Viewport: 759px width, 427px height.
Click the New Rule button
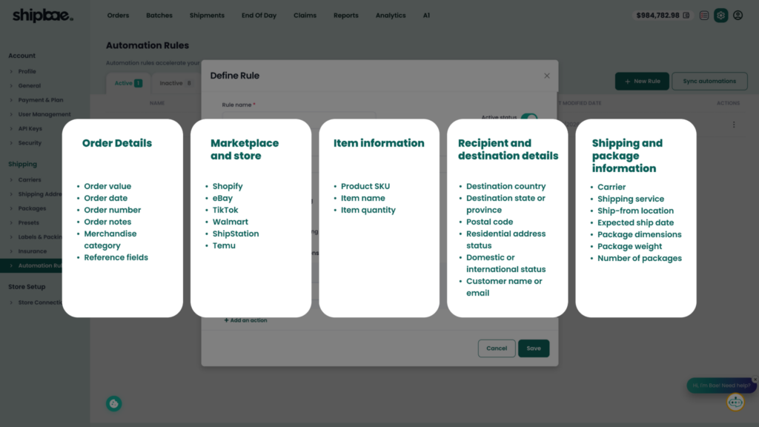click(x=642, y=82)
